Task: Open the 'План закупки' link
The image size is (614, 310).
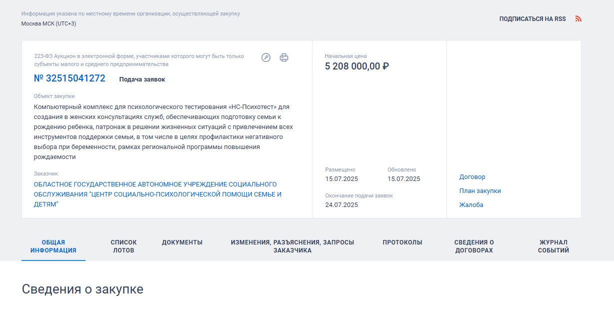Action: [480, 191]
